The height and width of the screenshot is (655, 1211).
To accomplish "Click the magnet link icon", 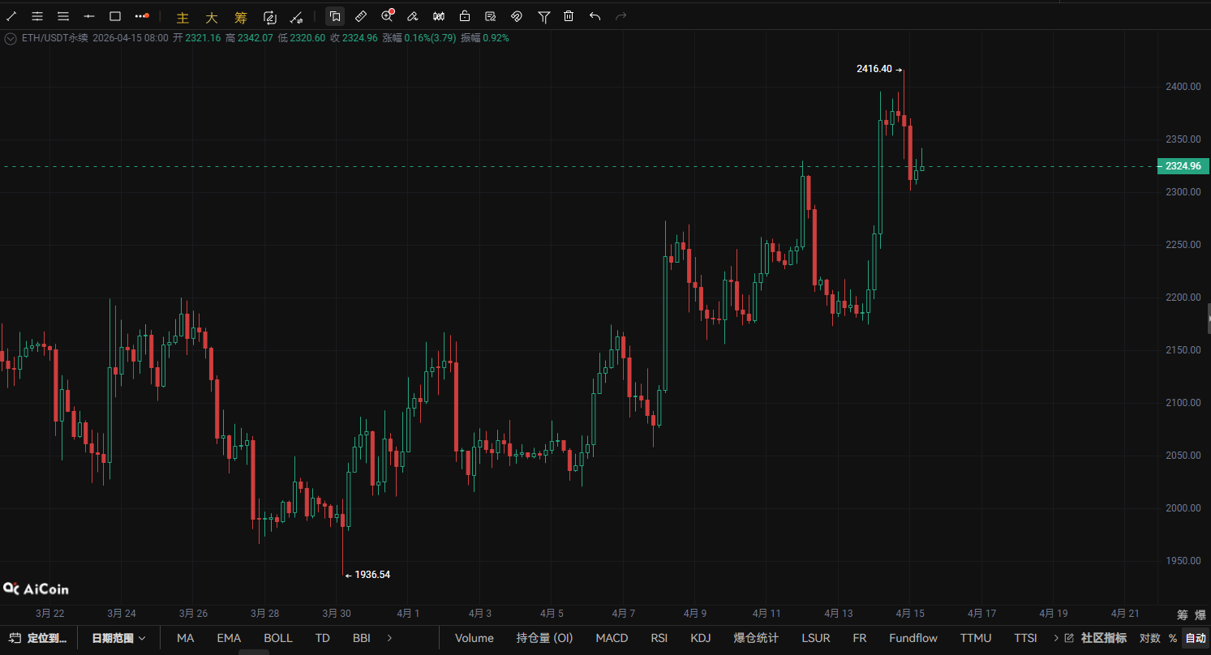I will coord(517,16).
